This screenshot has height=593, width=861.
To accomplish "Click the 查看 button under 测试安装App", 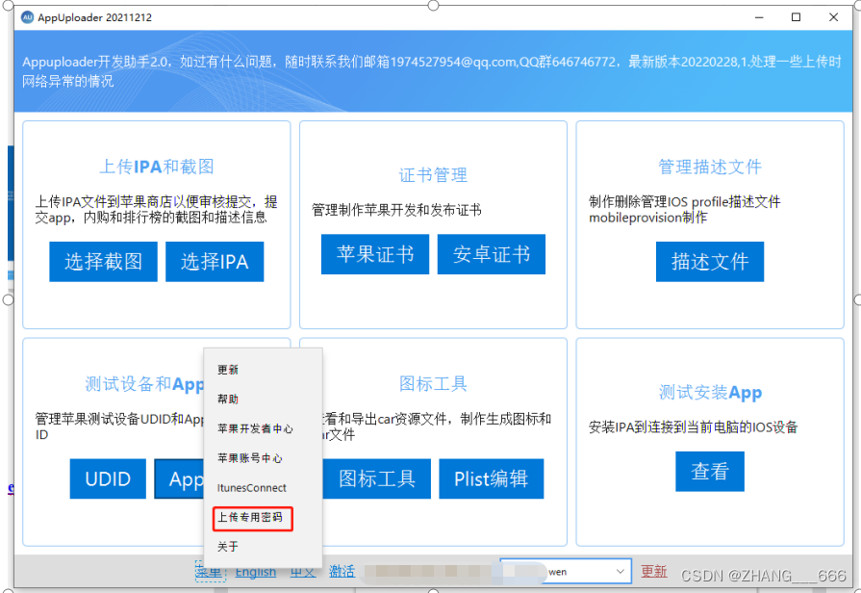I will click(x=709, y=472).
